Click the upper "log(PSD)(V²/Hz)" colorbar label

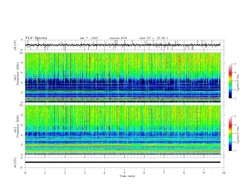tap(238, 83)
